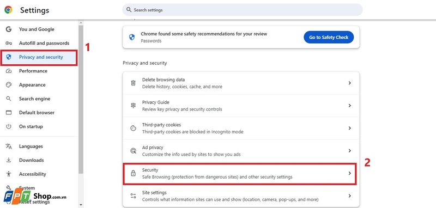This screenshot has width=436, height=208.
Task: Click the sidebar vertical scrollbar thumb
Action: pos(81,100)
